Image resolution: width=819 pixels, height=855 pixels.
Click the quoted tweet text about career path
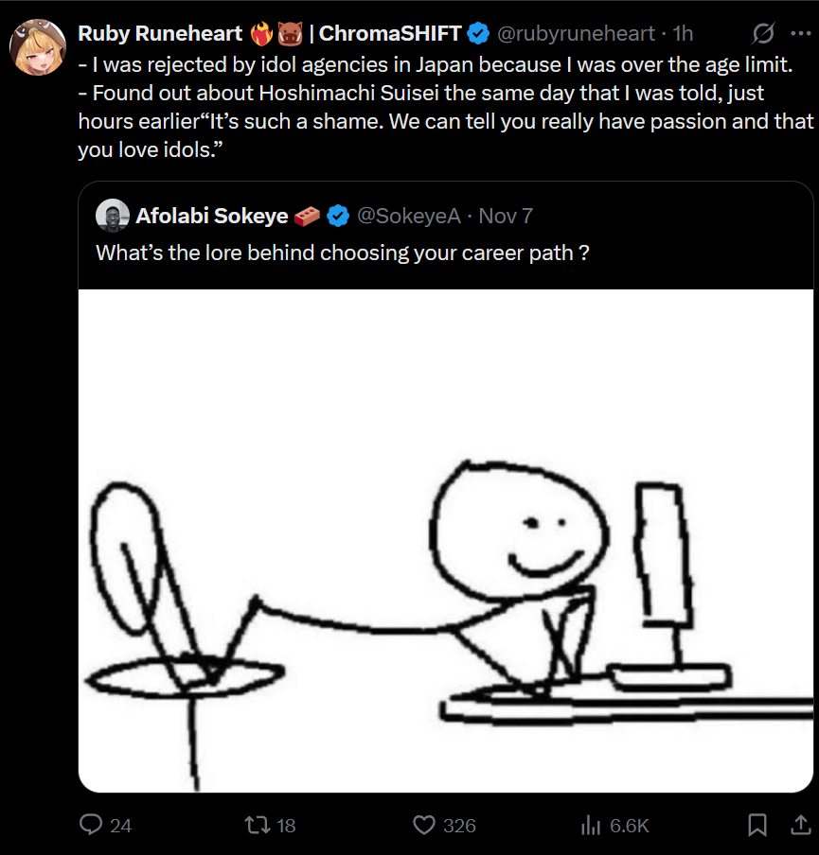point(343,253)
